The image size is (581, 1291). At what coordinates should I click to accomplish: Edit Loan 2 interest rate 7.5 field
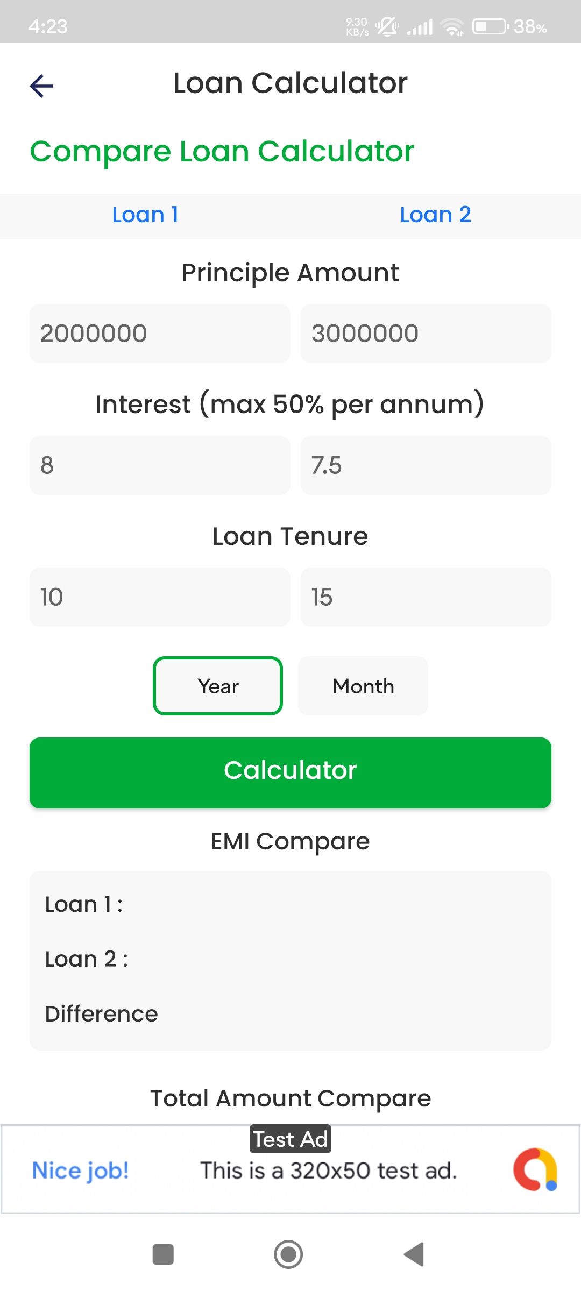(x=426, y=465)
